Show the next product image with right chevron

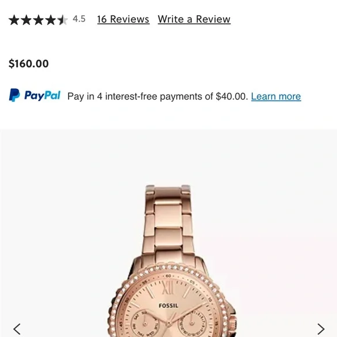click(x=321, y=329)
